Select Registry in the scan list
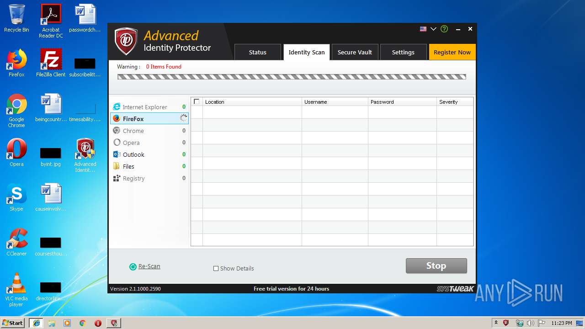Image resolution: width=585 pixels, height=329 pixels. tap(149, 178)
